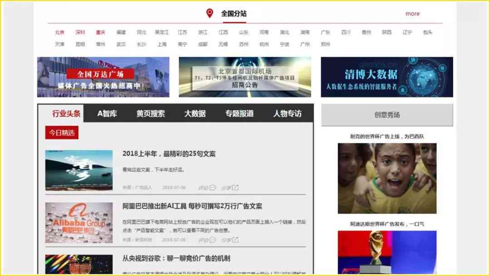Click comment icon under 25句文案 article
The height and width of the screenshot is (276, 490).
[212, 187]
